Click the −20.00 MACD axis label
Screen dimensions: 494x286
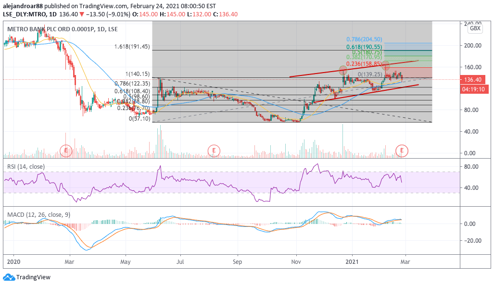pyautogui.click(x=471, y=241)
